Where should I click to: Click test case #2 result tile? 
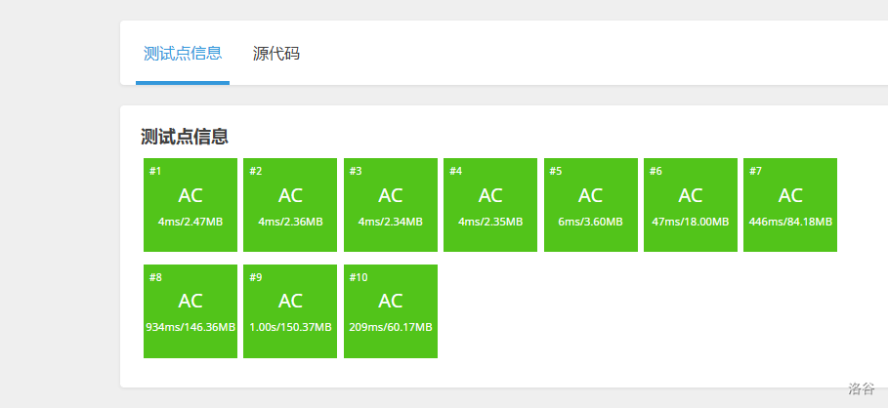point(290,204)
